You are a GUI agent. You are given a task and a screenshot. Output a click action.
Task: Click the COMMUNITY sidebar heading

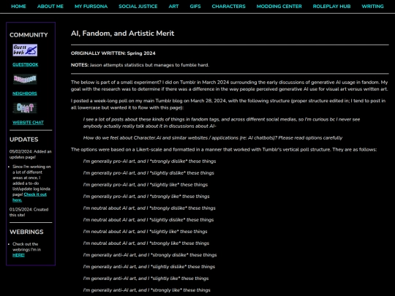click(29, 35)
